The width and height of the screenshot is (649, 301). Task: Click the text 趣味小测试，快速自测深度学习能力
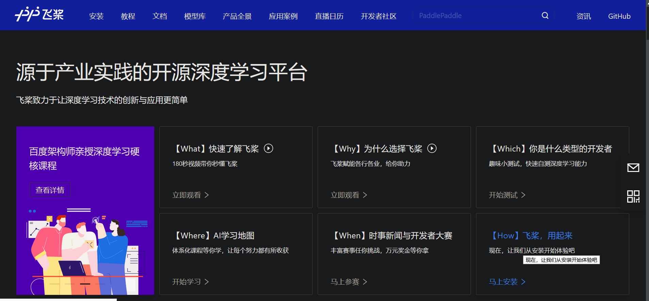tap(538, 164)
